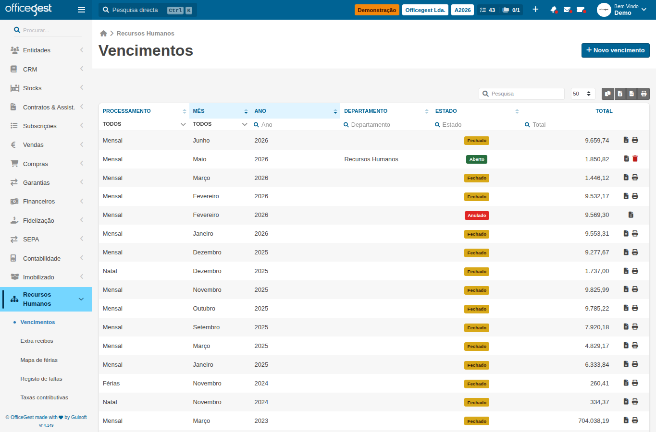Click the Demonstração orange button
This screenshot has width=656, height=432.
tap(377, 10)
